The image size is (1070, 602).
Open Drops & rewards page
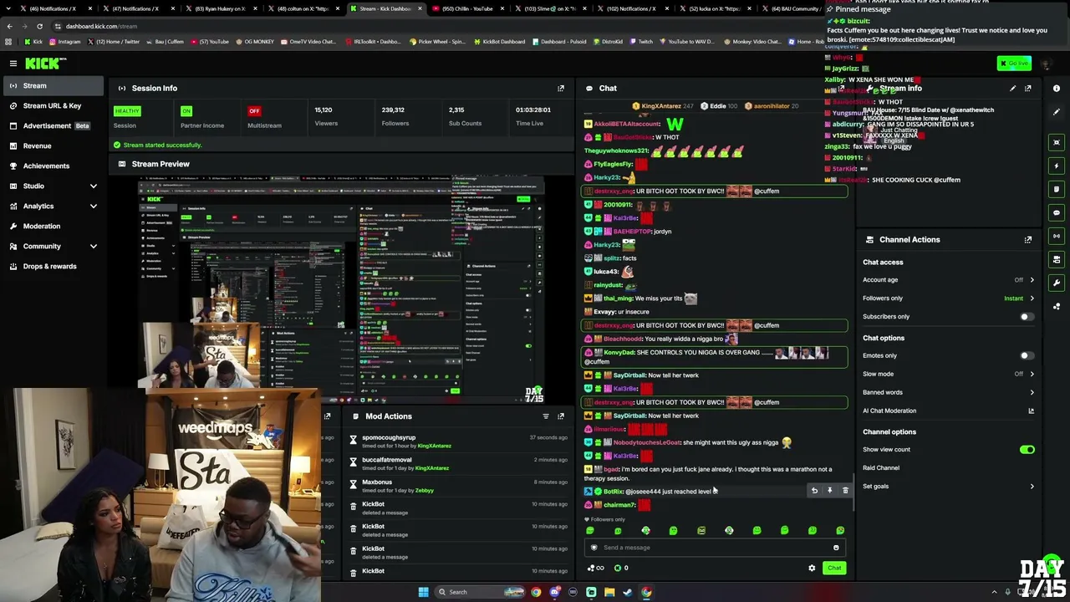pos(52,266)
